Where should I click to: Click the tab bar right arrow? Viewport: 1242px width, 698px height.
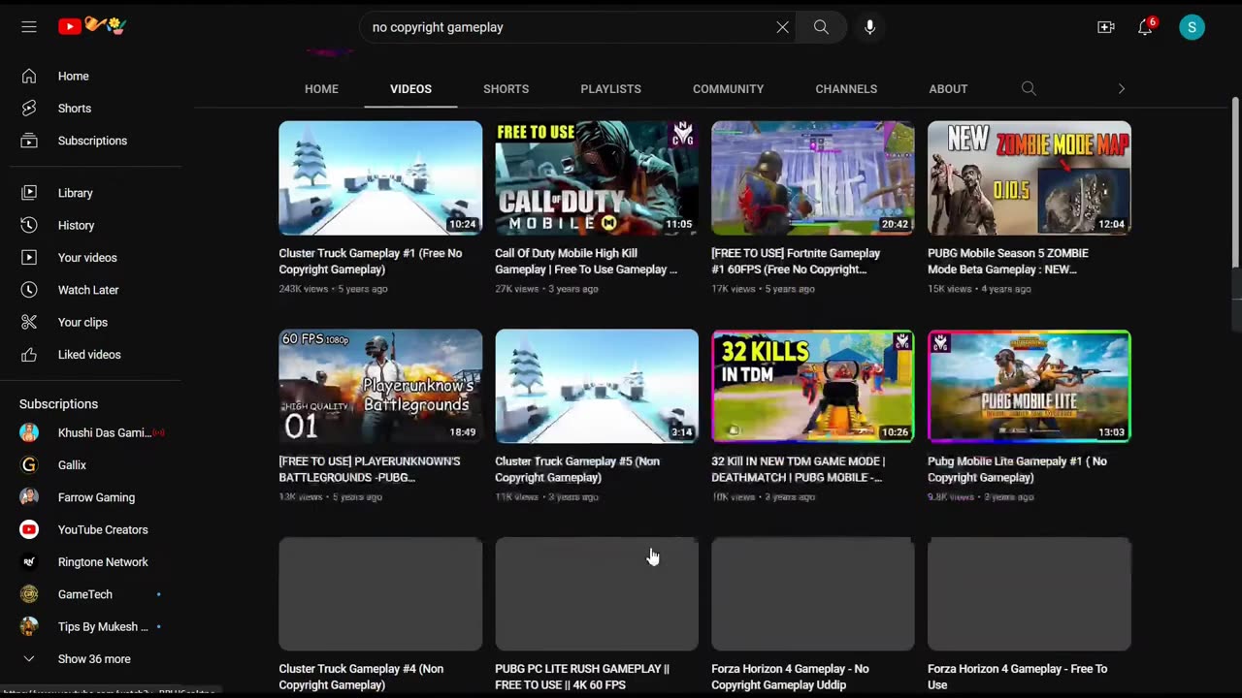[x=1121, y=88]
